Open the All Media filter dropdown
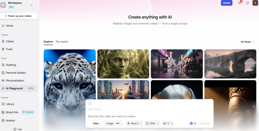 [x=247, y=42]
